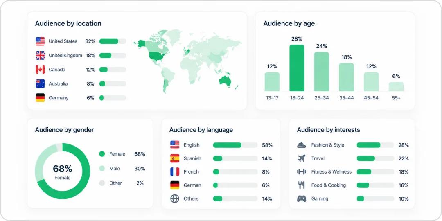Click the Male 30% legend text
The width and height of the screenshot is (442, 221).
click(127, 169)
